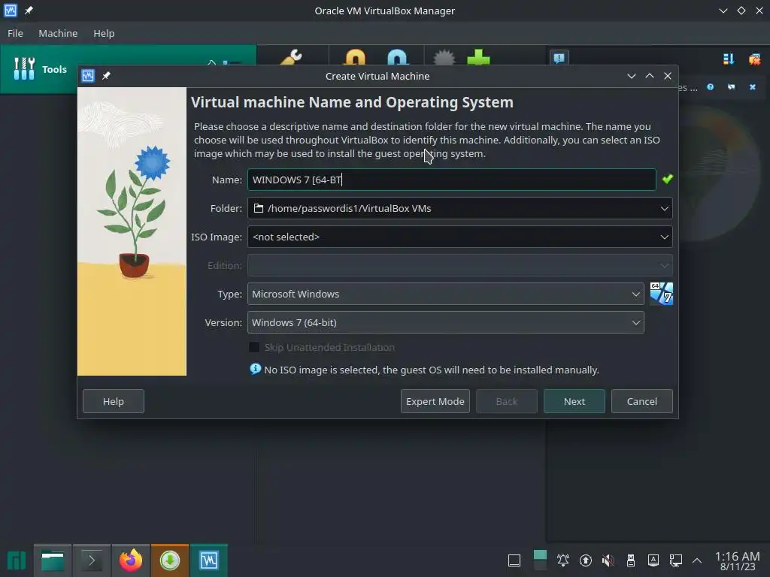Screen dimensions: 770x577
Task: Open the ISO Image dropdown
Action: click(459, 237)
